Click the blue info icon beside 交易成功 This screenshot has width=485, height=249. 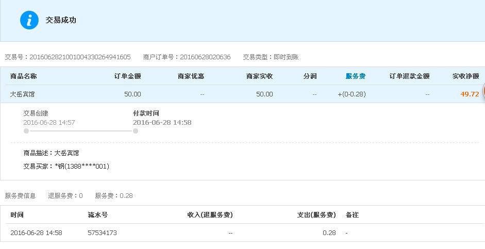[x=29, y=21]
